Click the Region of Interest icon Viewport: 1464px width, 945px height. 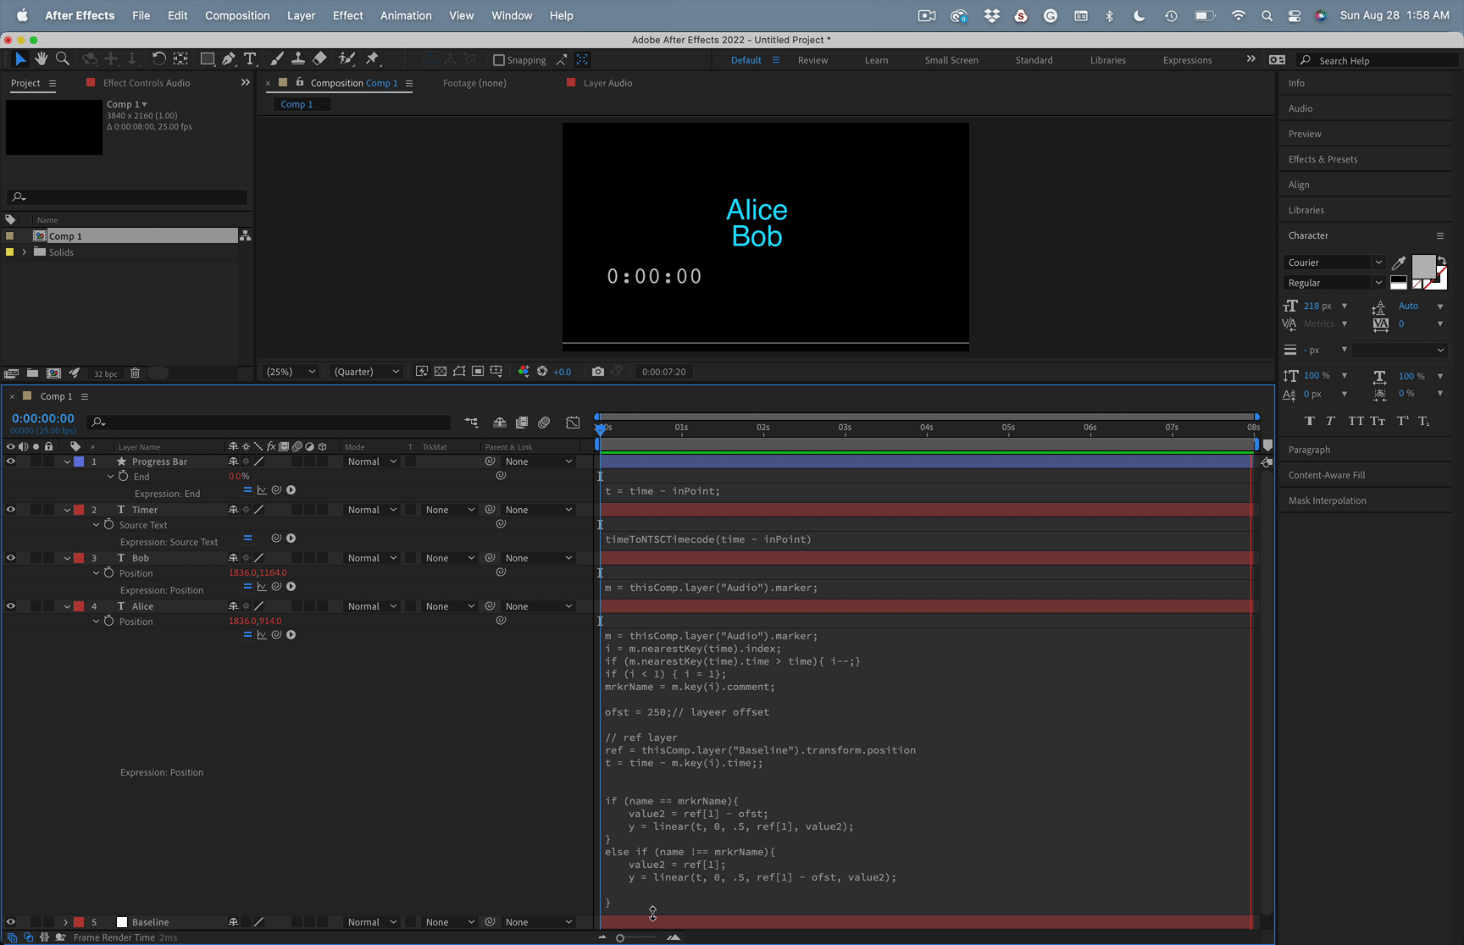pos(478,371)
